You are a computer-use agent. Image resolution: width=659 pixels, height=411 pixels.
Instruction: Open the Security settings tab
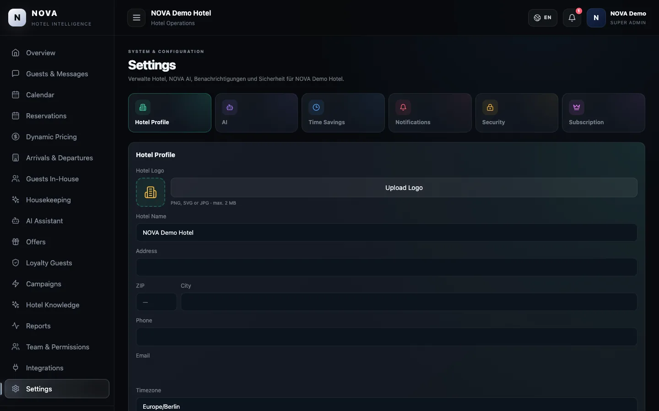pos(517,113)
